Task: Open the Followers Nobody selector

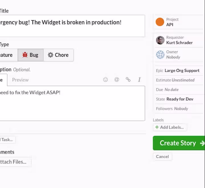Action: coord(179,109)
